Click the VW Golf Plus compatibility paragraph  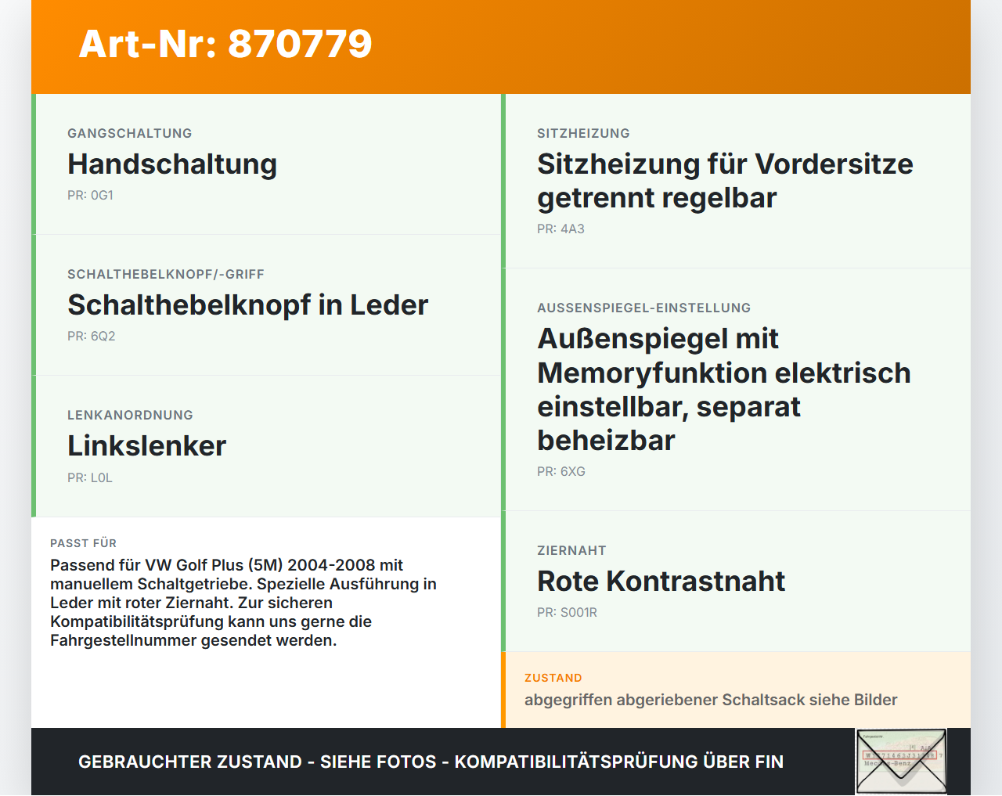point(243,603)
